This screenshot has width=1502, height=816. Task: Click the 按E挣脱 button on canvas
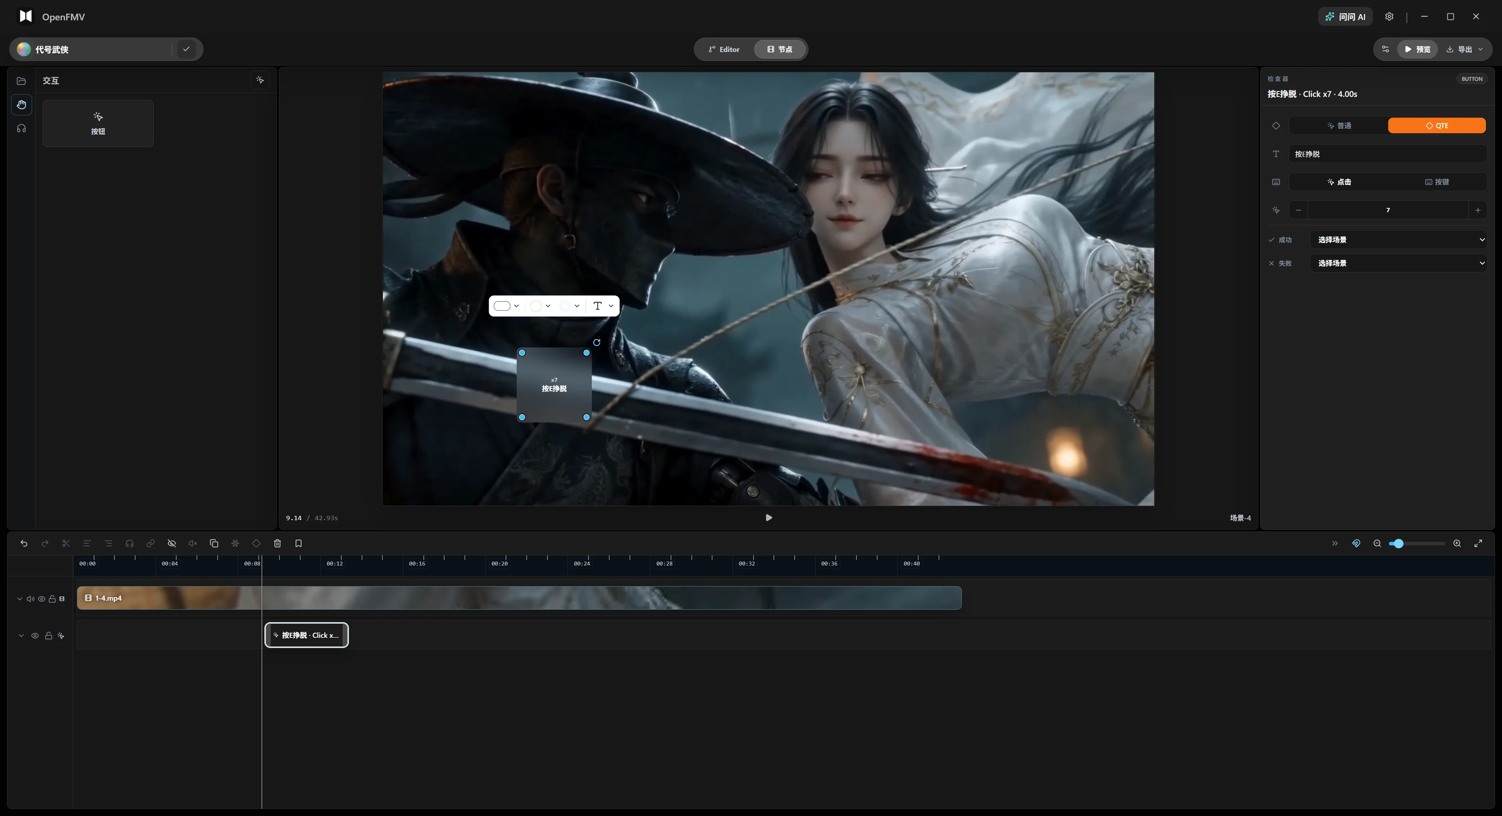[x=554, y=385]
